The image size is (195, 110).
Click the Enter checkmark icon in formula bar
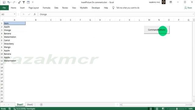coord(29,14)
